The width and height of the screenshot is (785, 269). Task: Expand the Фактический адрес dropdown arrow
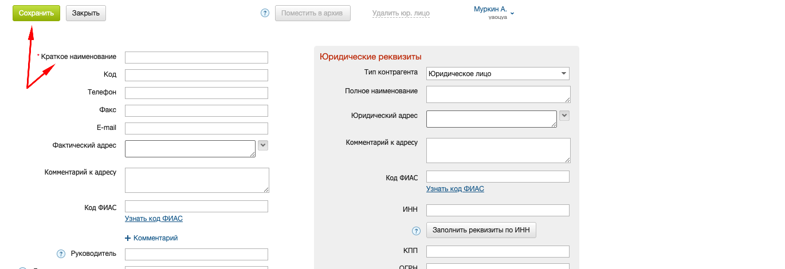pos(263,145)
